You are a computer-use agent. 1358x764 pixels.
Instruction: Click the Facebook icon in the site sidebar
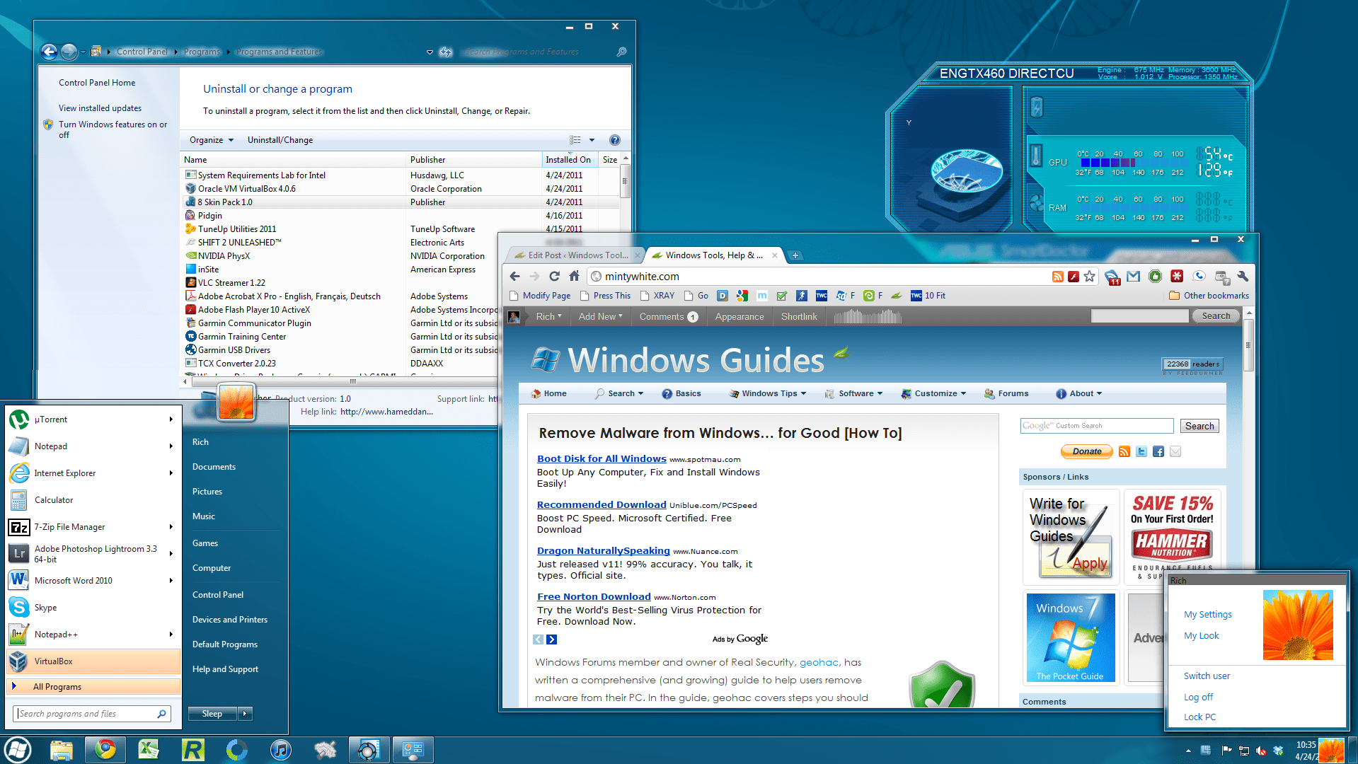pos(1158,451)
